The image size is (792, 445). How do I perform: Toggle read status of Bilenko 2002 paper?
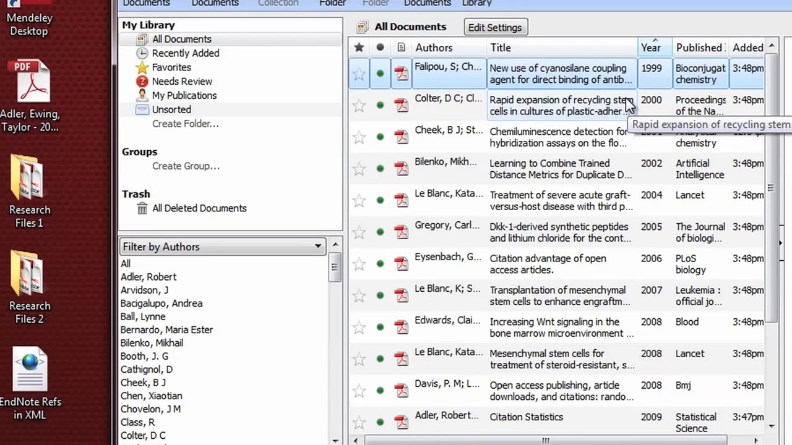click(380, 168)
